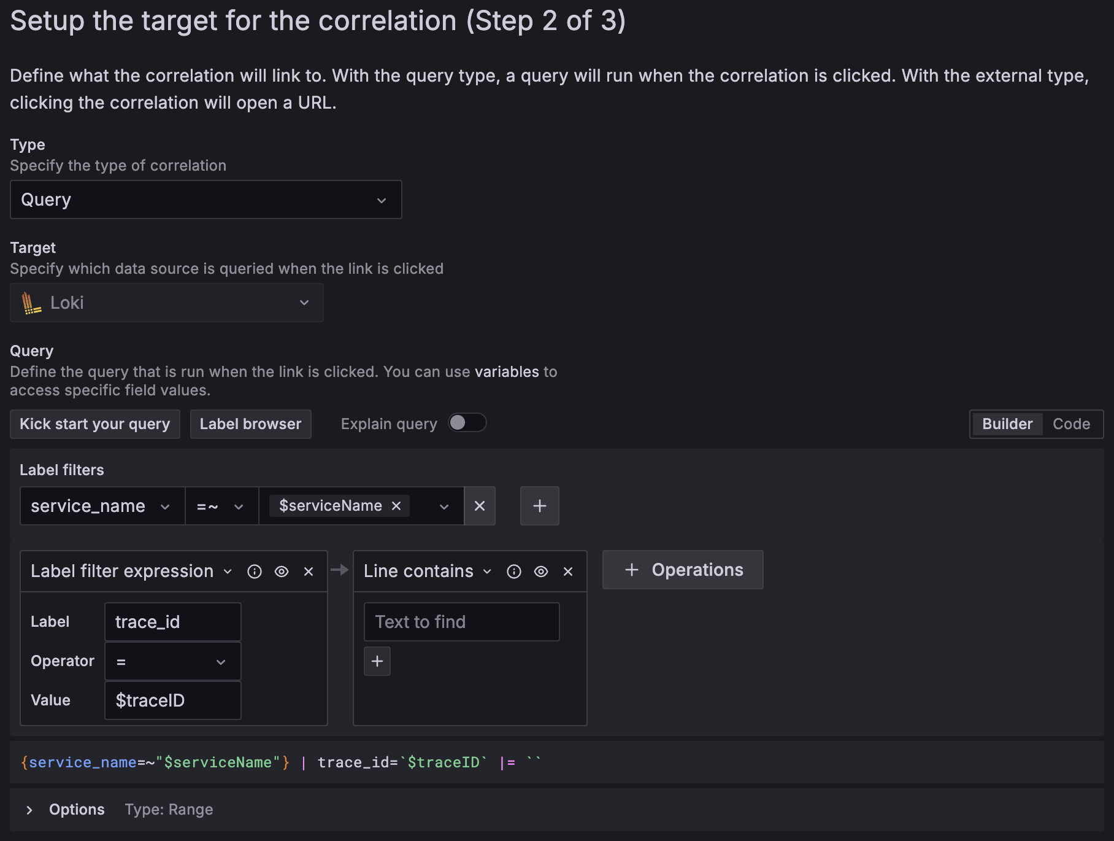Select the Builder tab
This screenshot has height=841, width=1114.
pos(1007,424)
